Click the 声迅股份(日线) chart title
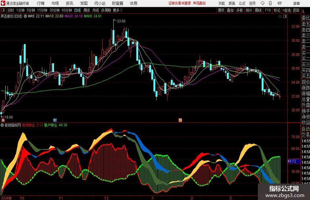 11,16
